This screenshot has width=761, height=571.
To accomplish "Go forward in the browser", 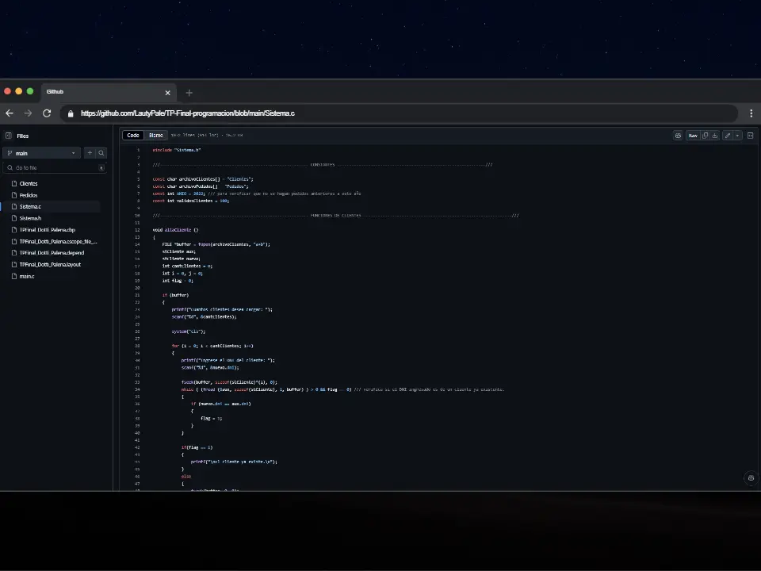I will (x=29, y=113).
